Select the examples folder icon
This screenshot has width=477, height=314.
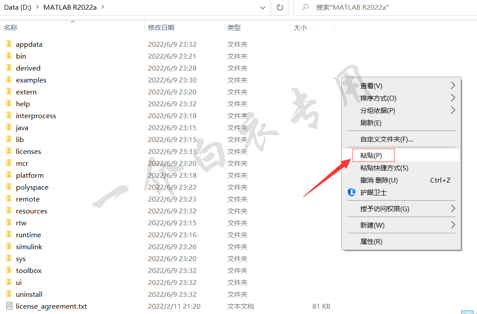click(9, 80)
